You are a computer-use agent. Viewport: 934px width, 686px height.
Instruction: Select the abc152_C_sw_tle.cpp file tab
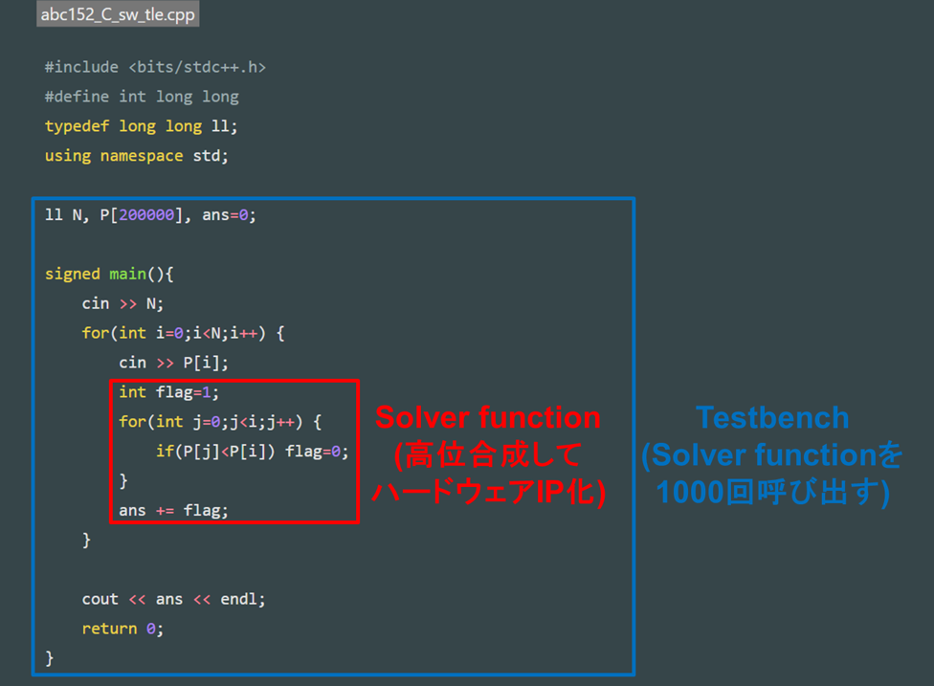118,13
